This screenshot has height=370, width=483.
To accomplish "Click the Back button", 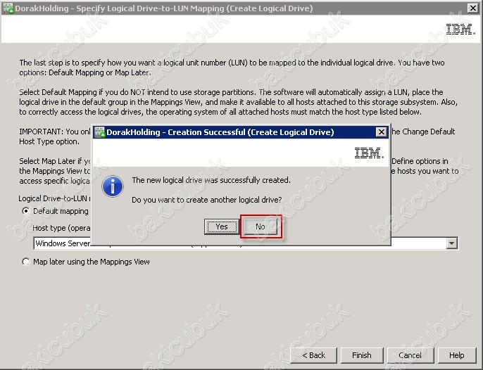I will [313, 355].
